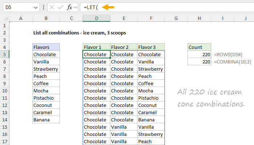254x145 pixels.
Task: Select all cells via corner triangle
Action: tap(6, 18)
